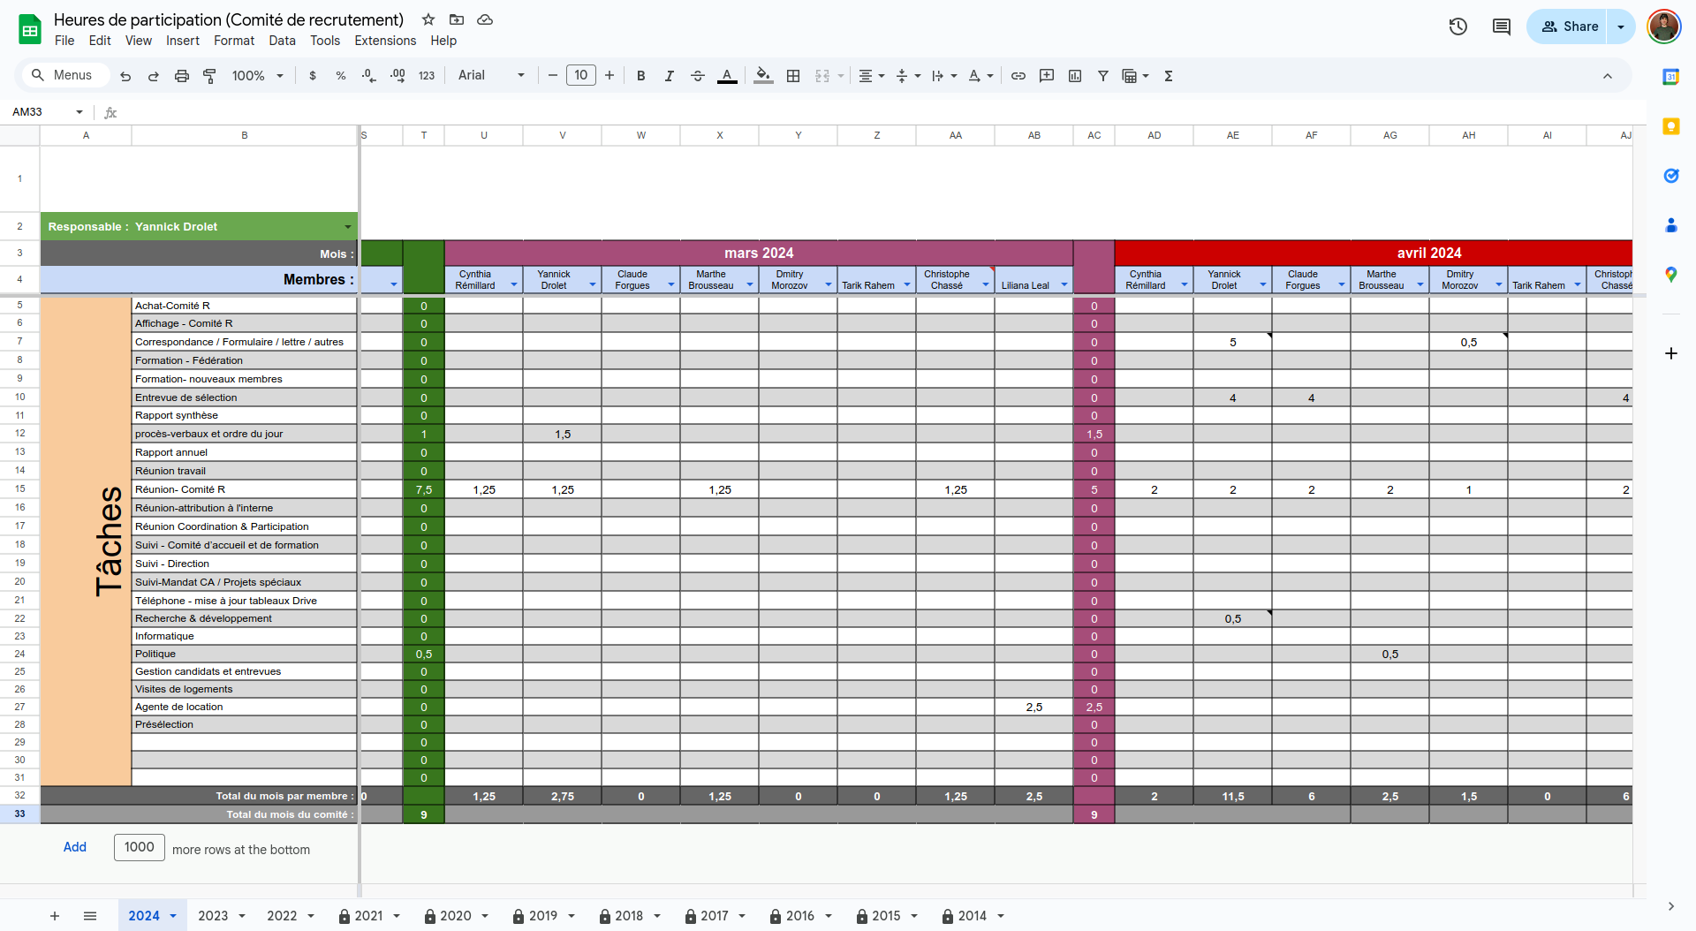The height and width of the screenshot is (931, 1696).
Task: Click the Add rows link
Action: pyautogui.click(x=75, y=847)
